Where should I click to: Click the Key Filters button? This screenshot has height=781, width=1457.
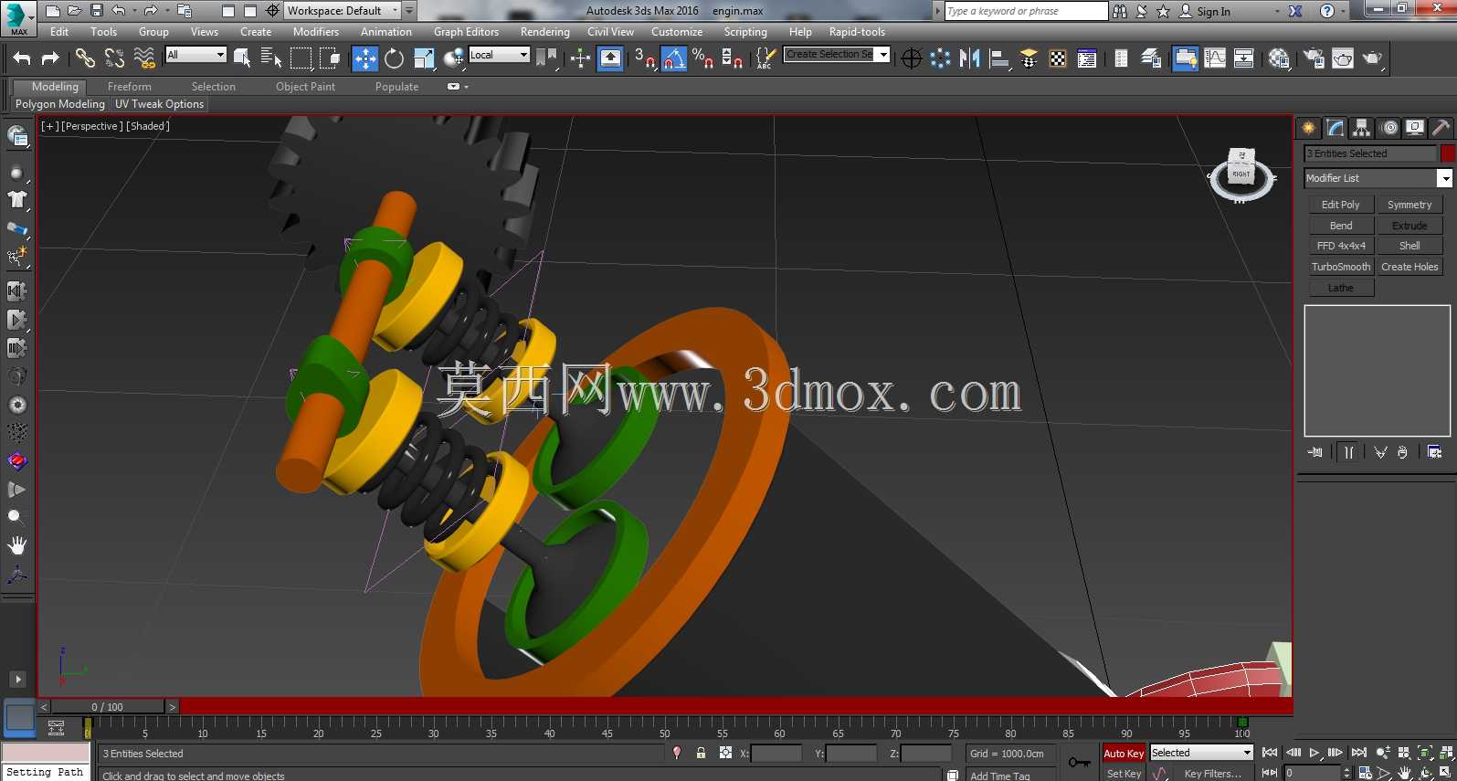pos(1213,774)
